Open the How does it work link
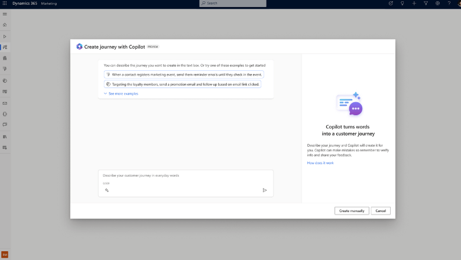 coord(320,162)
